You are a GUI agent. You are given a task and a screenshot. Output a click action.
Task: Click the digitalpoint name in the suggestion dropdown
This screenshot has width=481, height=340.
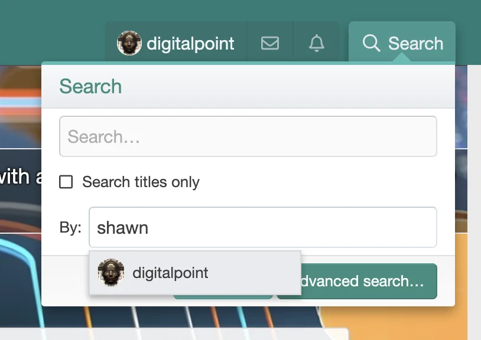click(x=170, y=273)
